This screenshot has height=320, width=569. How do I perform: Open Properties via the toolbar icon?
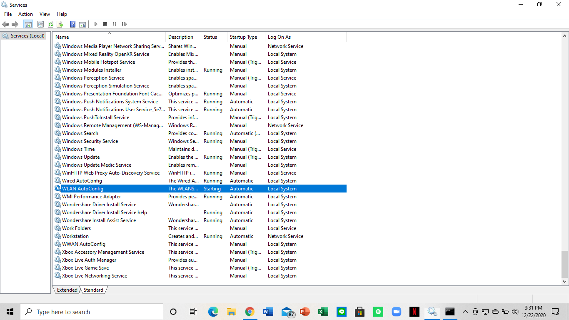click(x=40, y=25)
